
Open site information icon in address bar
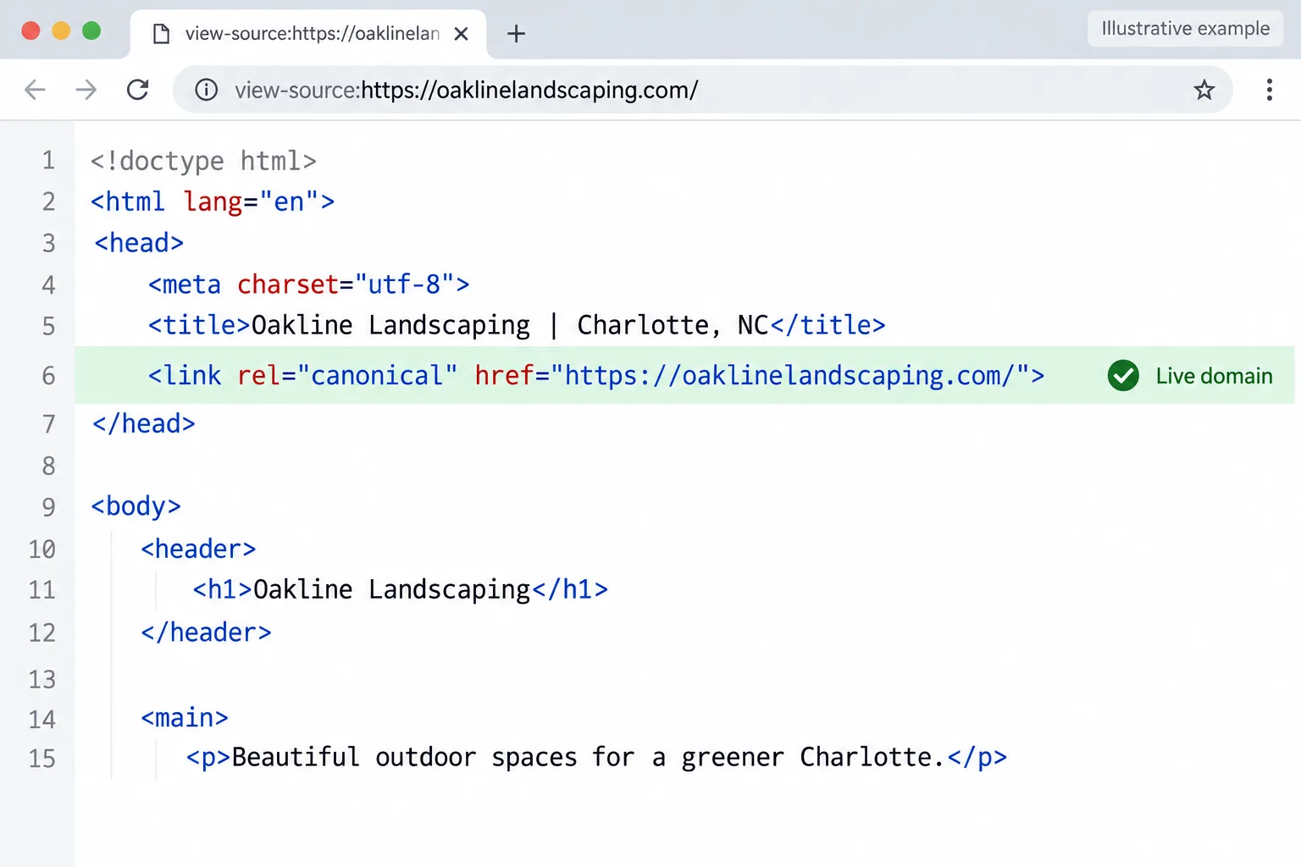[207, 90]
